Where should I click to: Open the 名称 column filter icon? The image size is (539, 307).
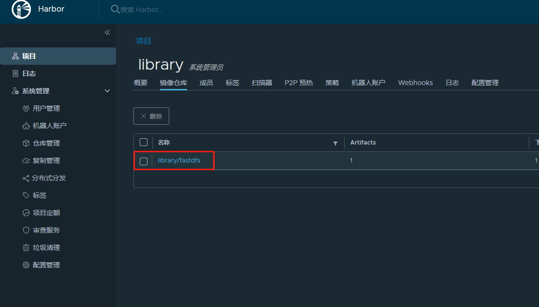(335, 144)
